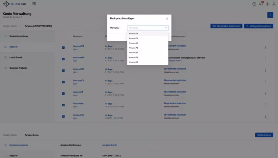The image size is (278, 158).
Task: Open the three-dot menu for Amazon FR
Action: pos(265,47)
